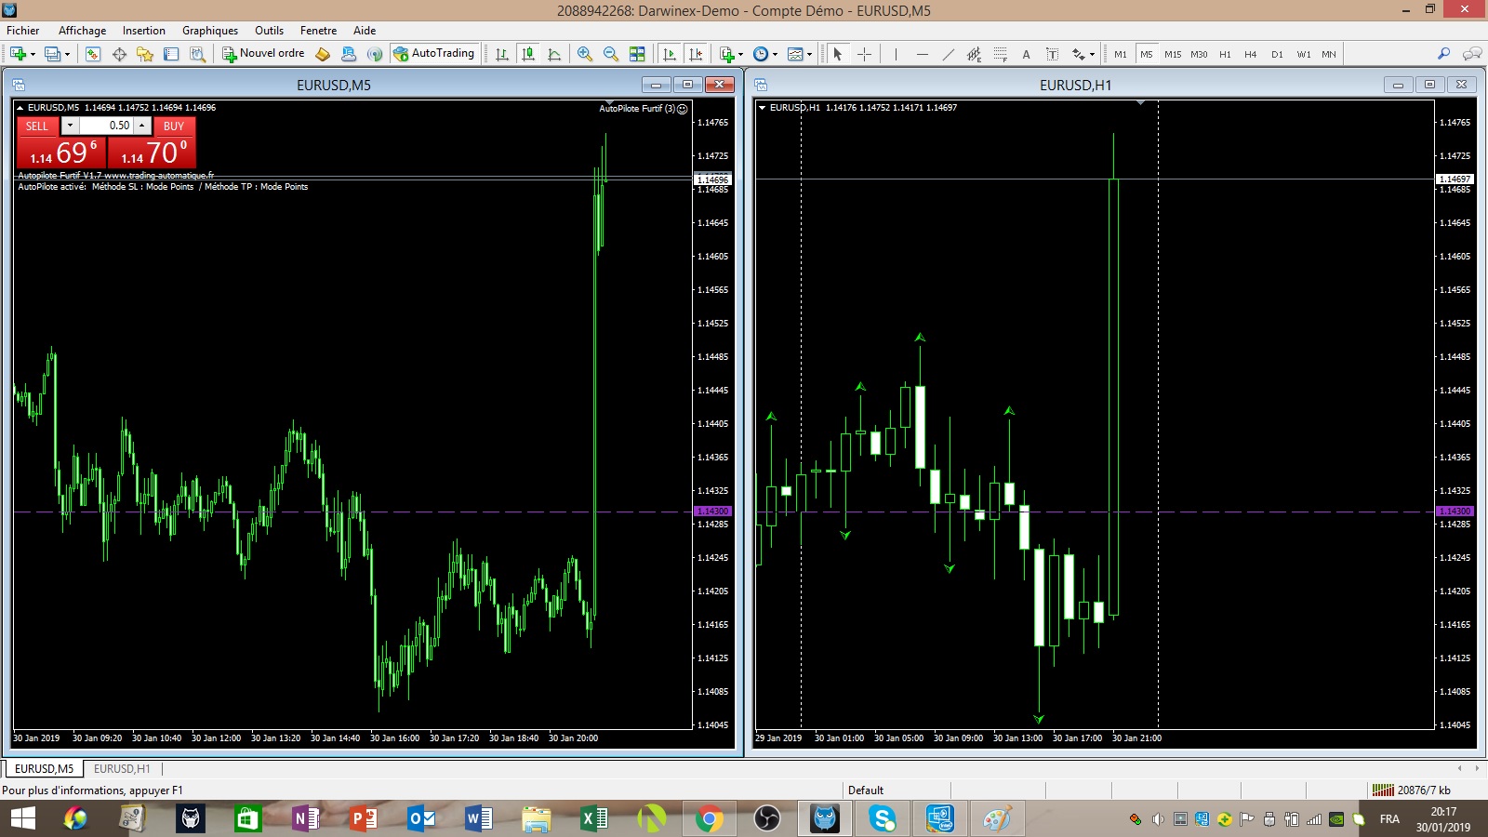The height and width of the screenshot is (837, 1488).
Task: Open the MetaEditor yellow book icon
Action: (x=323, y=54)
